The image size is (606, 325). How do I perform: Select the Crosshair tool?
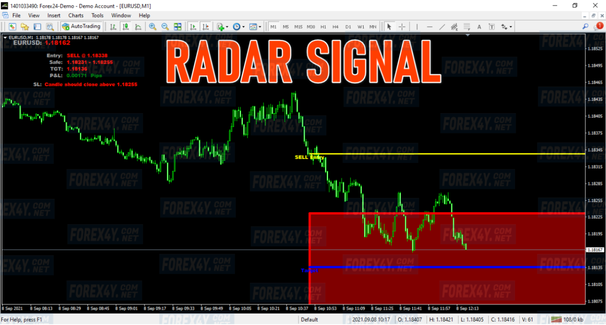click(x=402, y=26)
